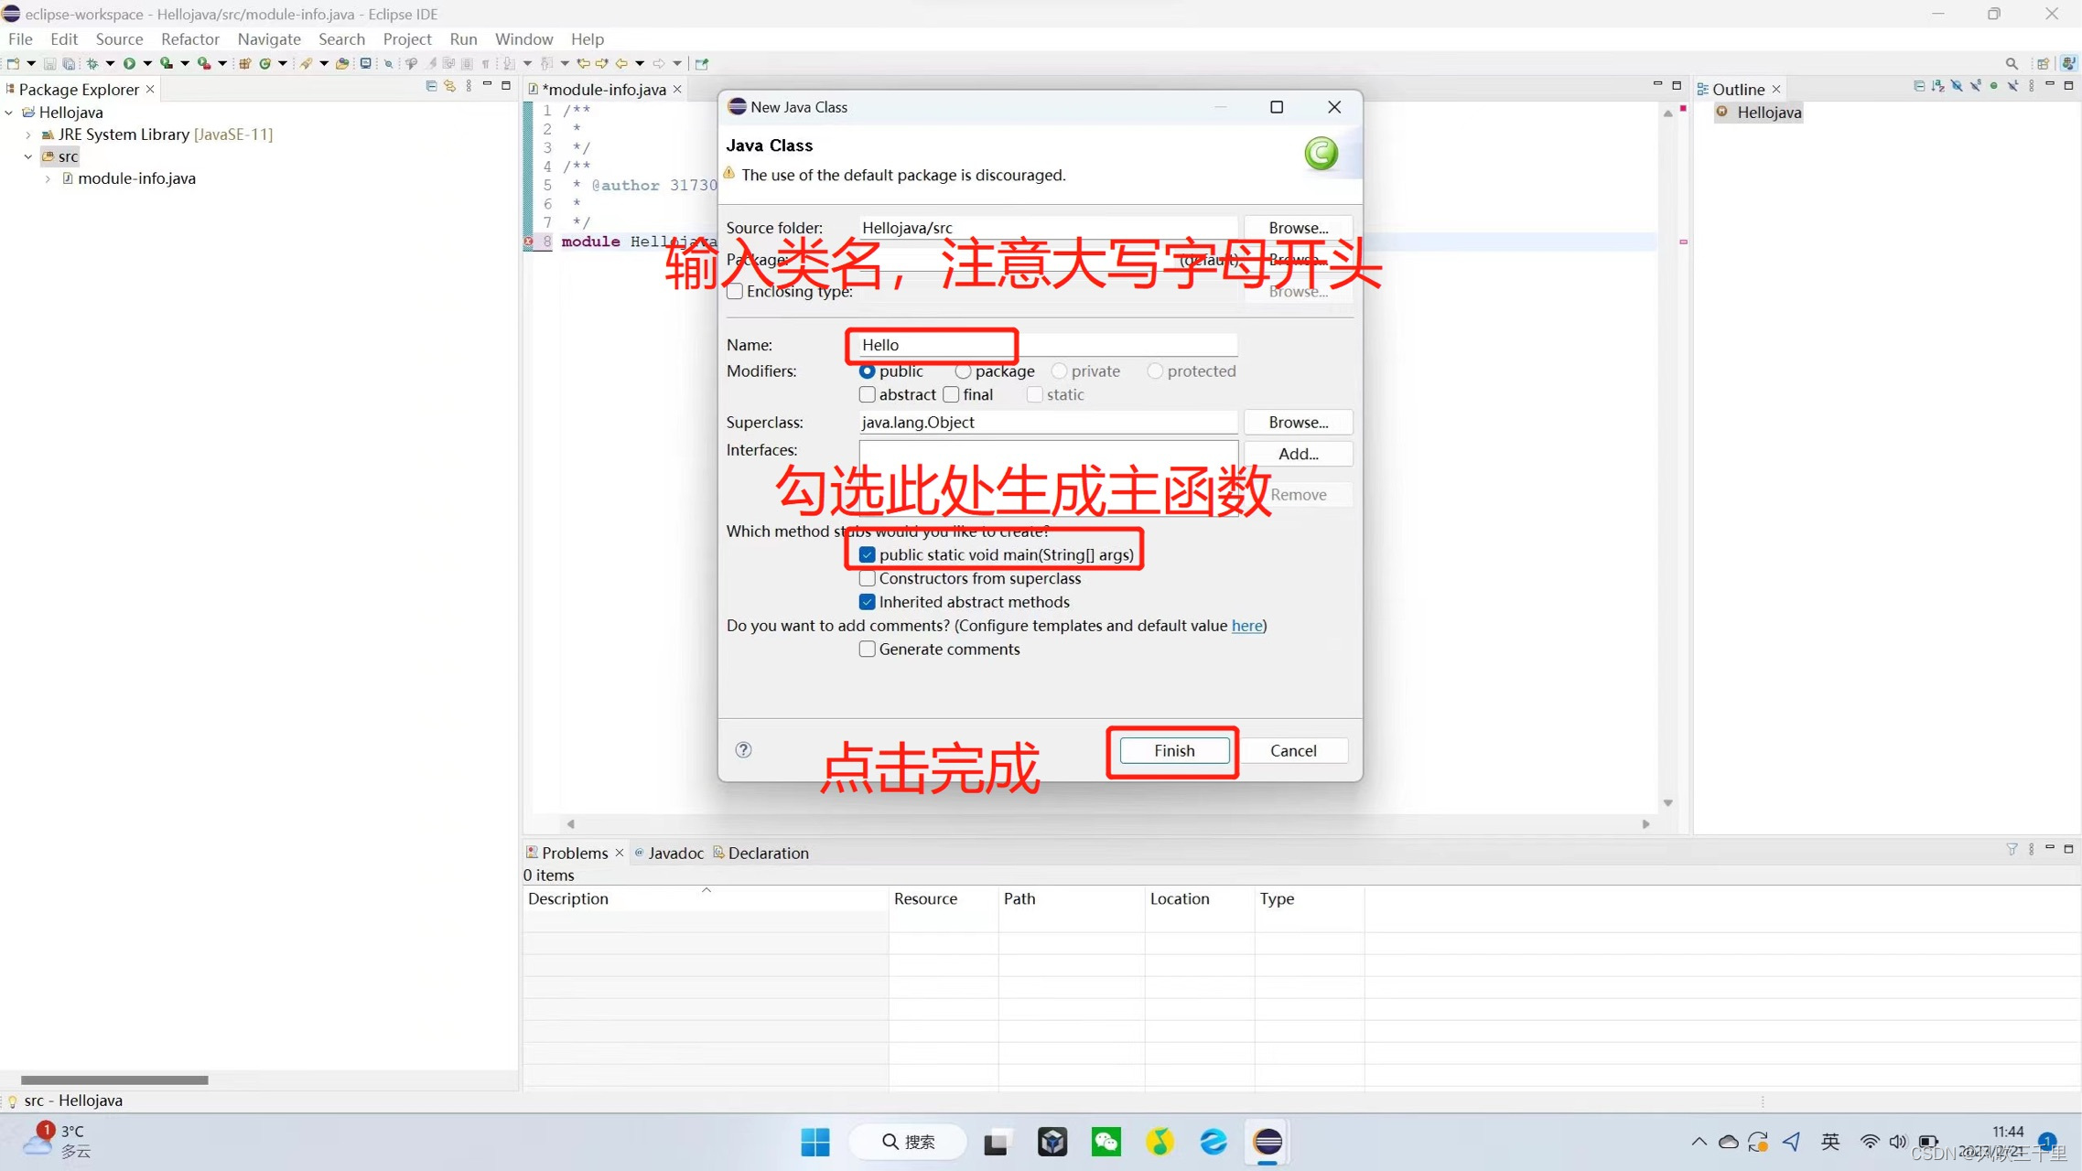2082x1171 pixels.
Task: Enable the Generate comments checkbox
Action: click(867, 650)
